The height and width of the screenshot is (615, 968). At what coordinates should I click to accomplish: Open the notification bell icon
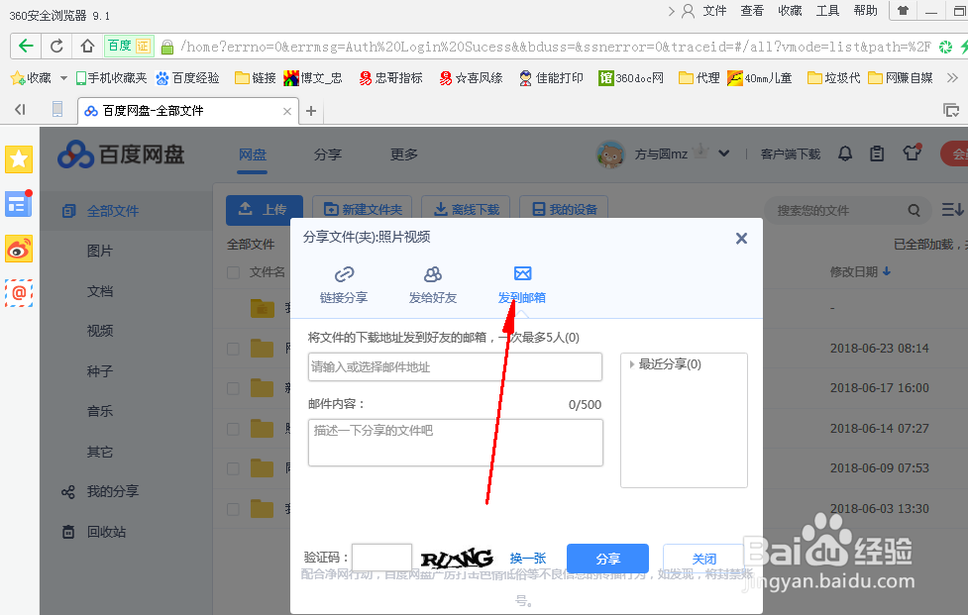click(x=845, y=154)
